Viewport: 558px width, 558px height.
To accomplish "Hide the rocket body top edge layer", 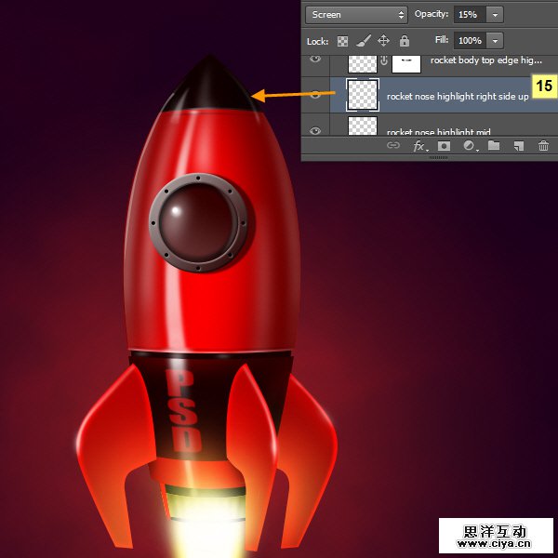I will [315, 60].
